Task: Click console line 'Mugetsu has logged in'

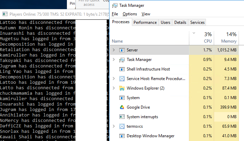Action: [38, 39]
